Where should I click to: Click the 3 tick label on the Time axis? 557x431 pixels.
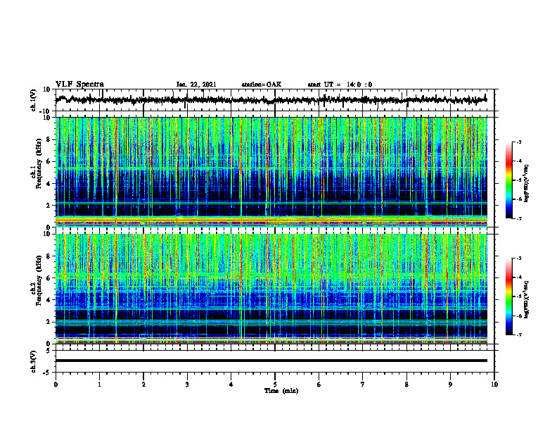tap(187, 385)
